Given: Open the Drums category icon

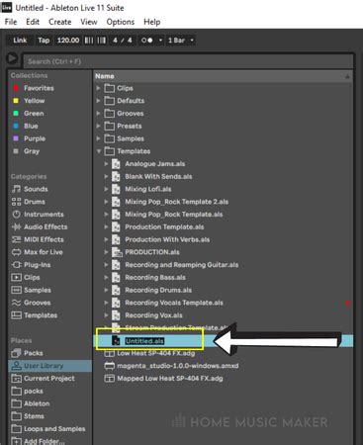Looking at the screenshot, I should (16, 202).
